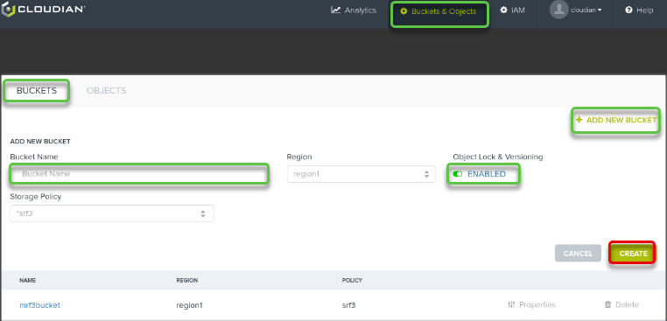Click the user avatar icon
Image resolution: width=667 pixels, height=321 pixels.
coord(558,10)
